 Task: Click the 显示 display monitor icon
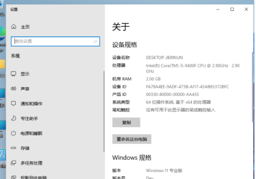click(13, 74)
